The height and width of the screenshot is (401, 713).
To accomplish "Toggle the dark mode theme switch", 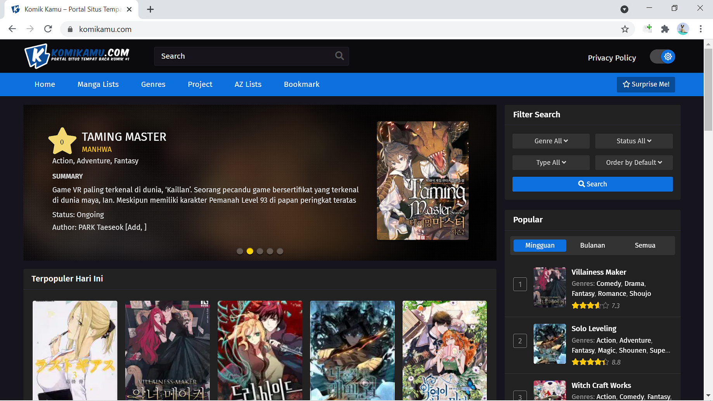I will click(663, 57).
